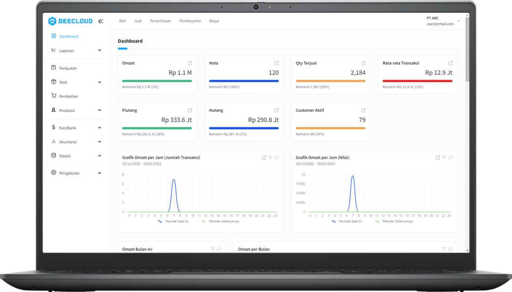Click the Master database icon
This screenshot has height=292, width=512.
tap(53, 155)
